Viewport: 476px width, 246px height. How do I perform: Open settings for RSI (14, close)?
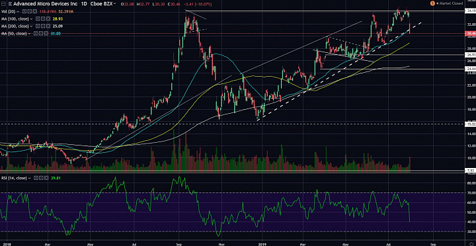41,178
